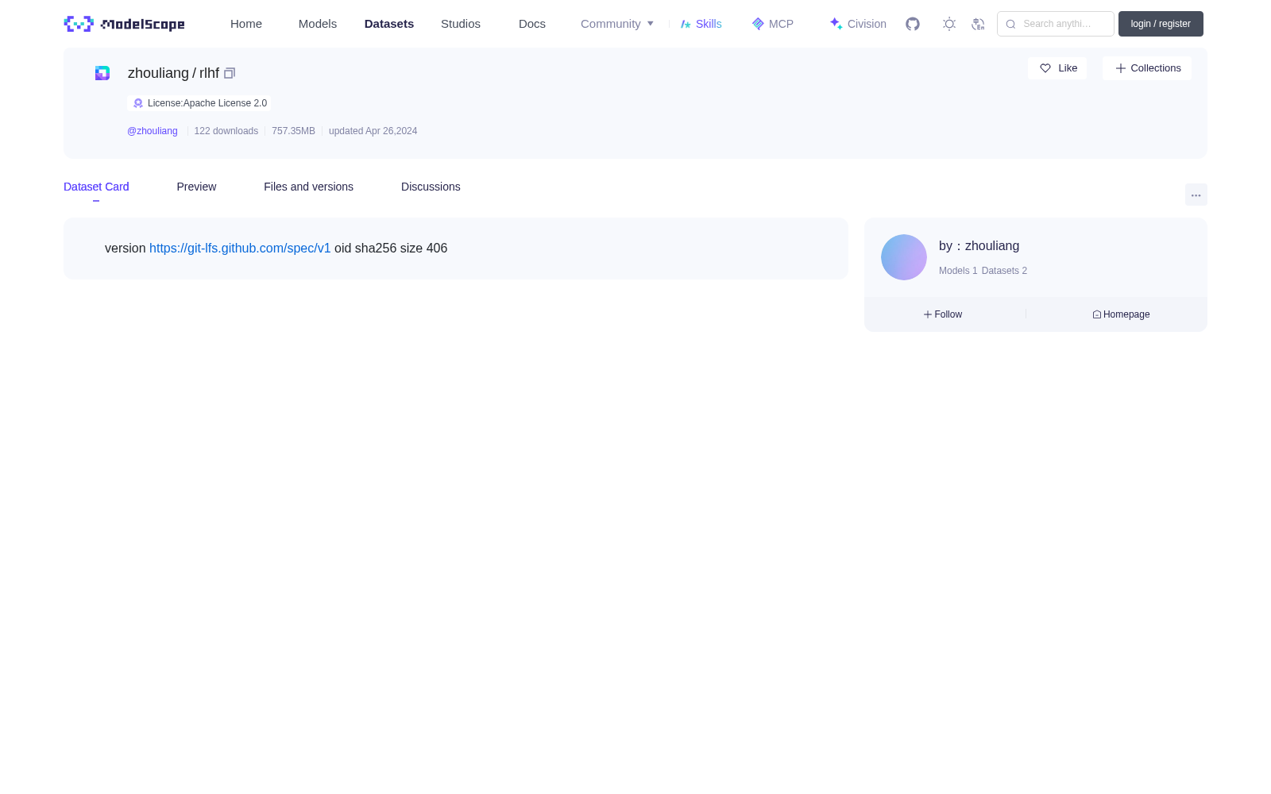Switch to the Preview tab
The height and width of the screenshot is (794, 1271).
click(x=196, y=187)
